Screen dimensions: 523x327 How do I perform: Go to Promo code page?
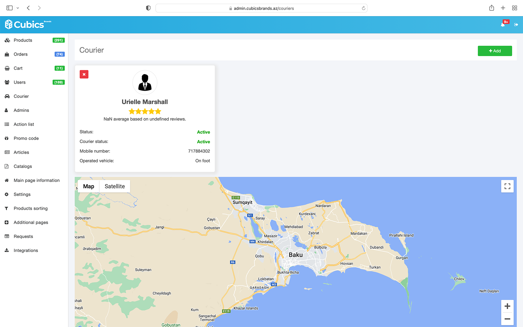tap(26, 138)
